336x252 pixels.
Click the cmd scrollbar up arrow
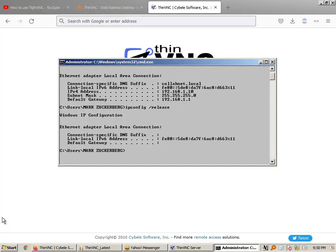pos(272,69)
